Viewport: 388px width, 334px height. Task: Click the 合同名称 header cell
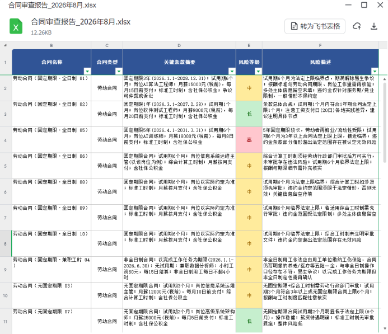pyautogui.click(x=52, y=62)
